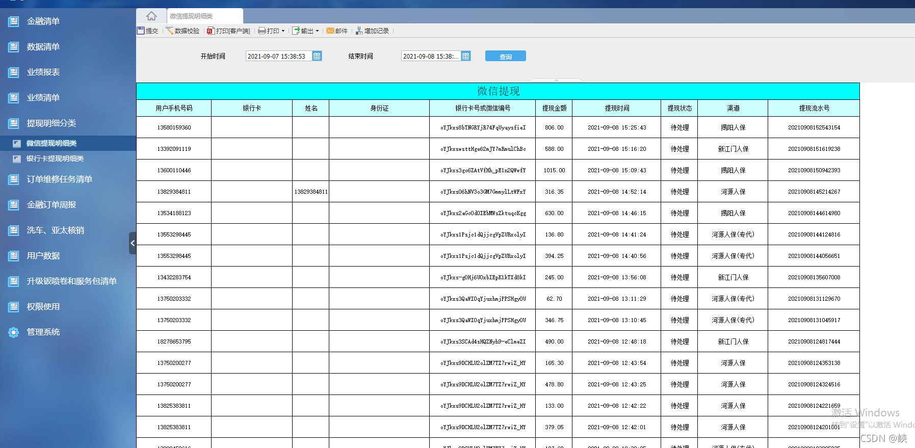The height and width of the screenshot is (448, 915).
Task: Click the 开始时间 date input field
Action: [x=279, y=56]
